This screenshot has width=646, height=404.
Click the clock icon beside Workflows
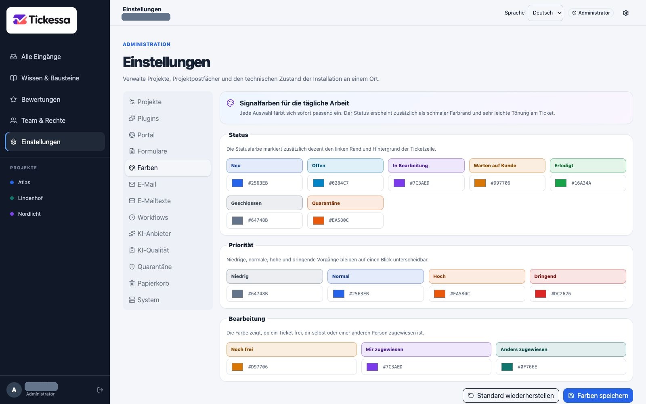(x=132, y=217)
